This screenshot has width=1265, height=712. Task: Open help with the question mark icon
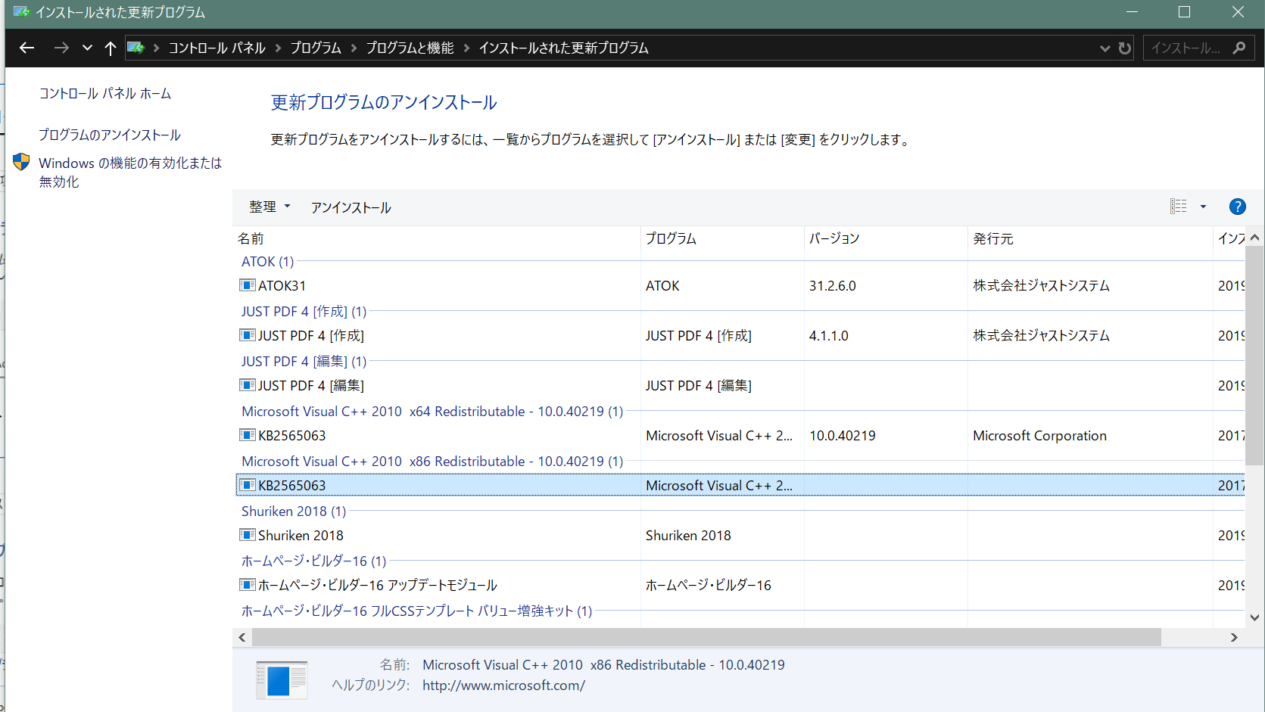[1238, 207]
